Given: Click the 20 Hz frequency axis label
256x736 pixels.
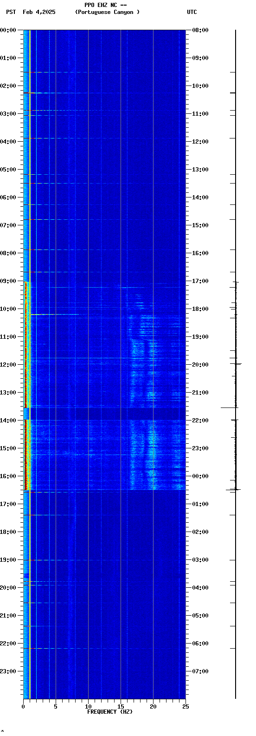Looking at the screenshot, I should pos(153,707).
